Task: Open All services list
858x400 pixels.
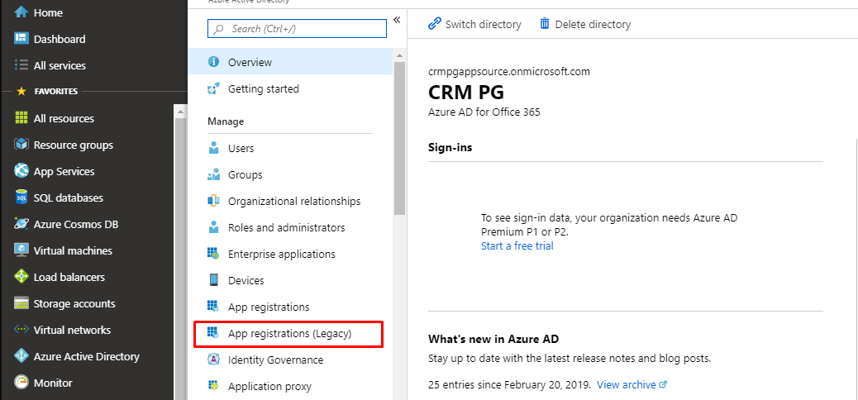Action: (60, 65)
